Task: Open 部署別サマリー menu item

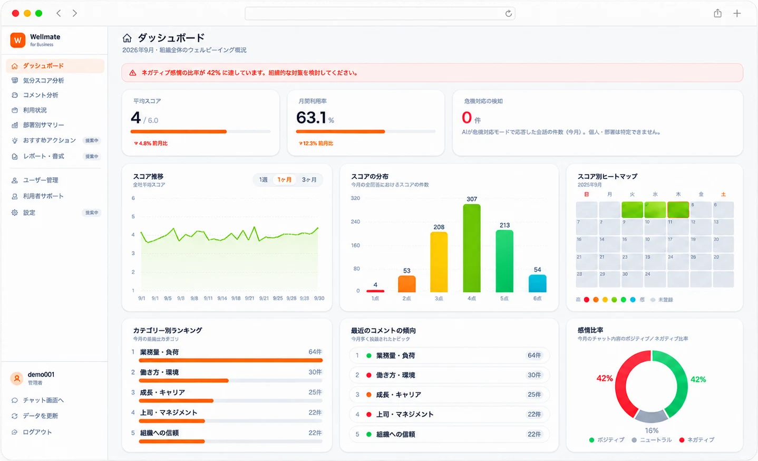Action: click(x=55, y=125)
